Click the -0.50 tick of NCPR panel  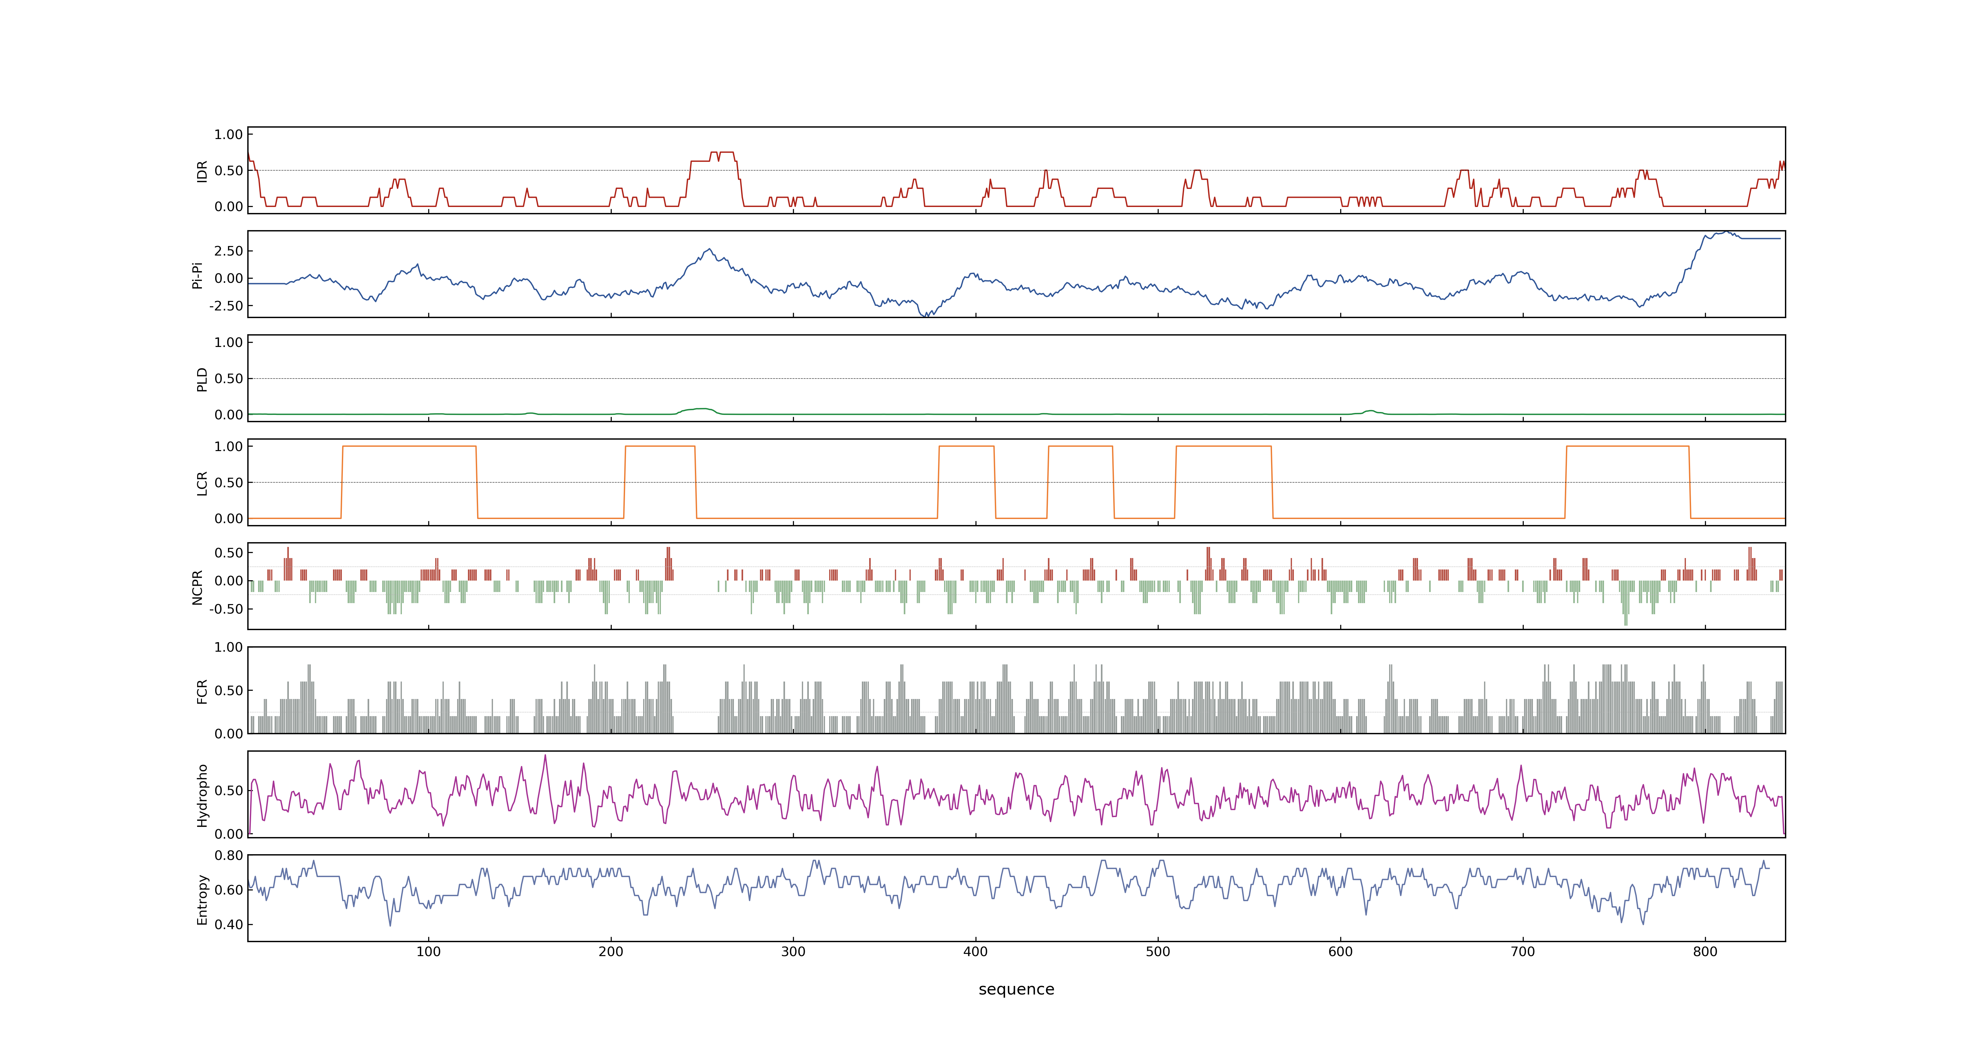226,609
